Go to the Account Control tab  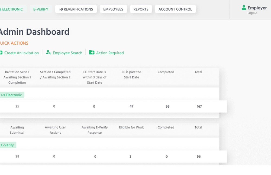point(175,9)
